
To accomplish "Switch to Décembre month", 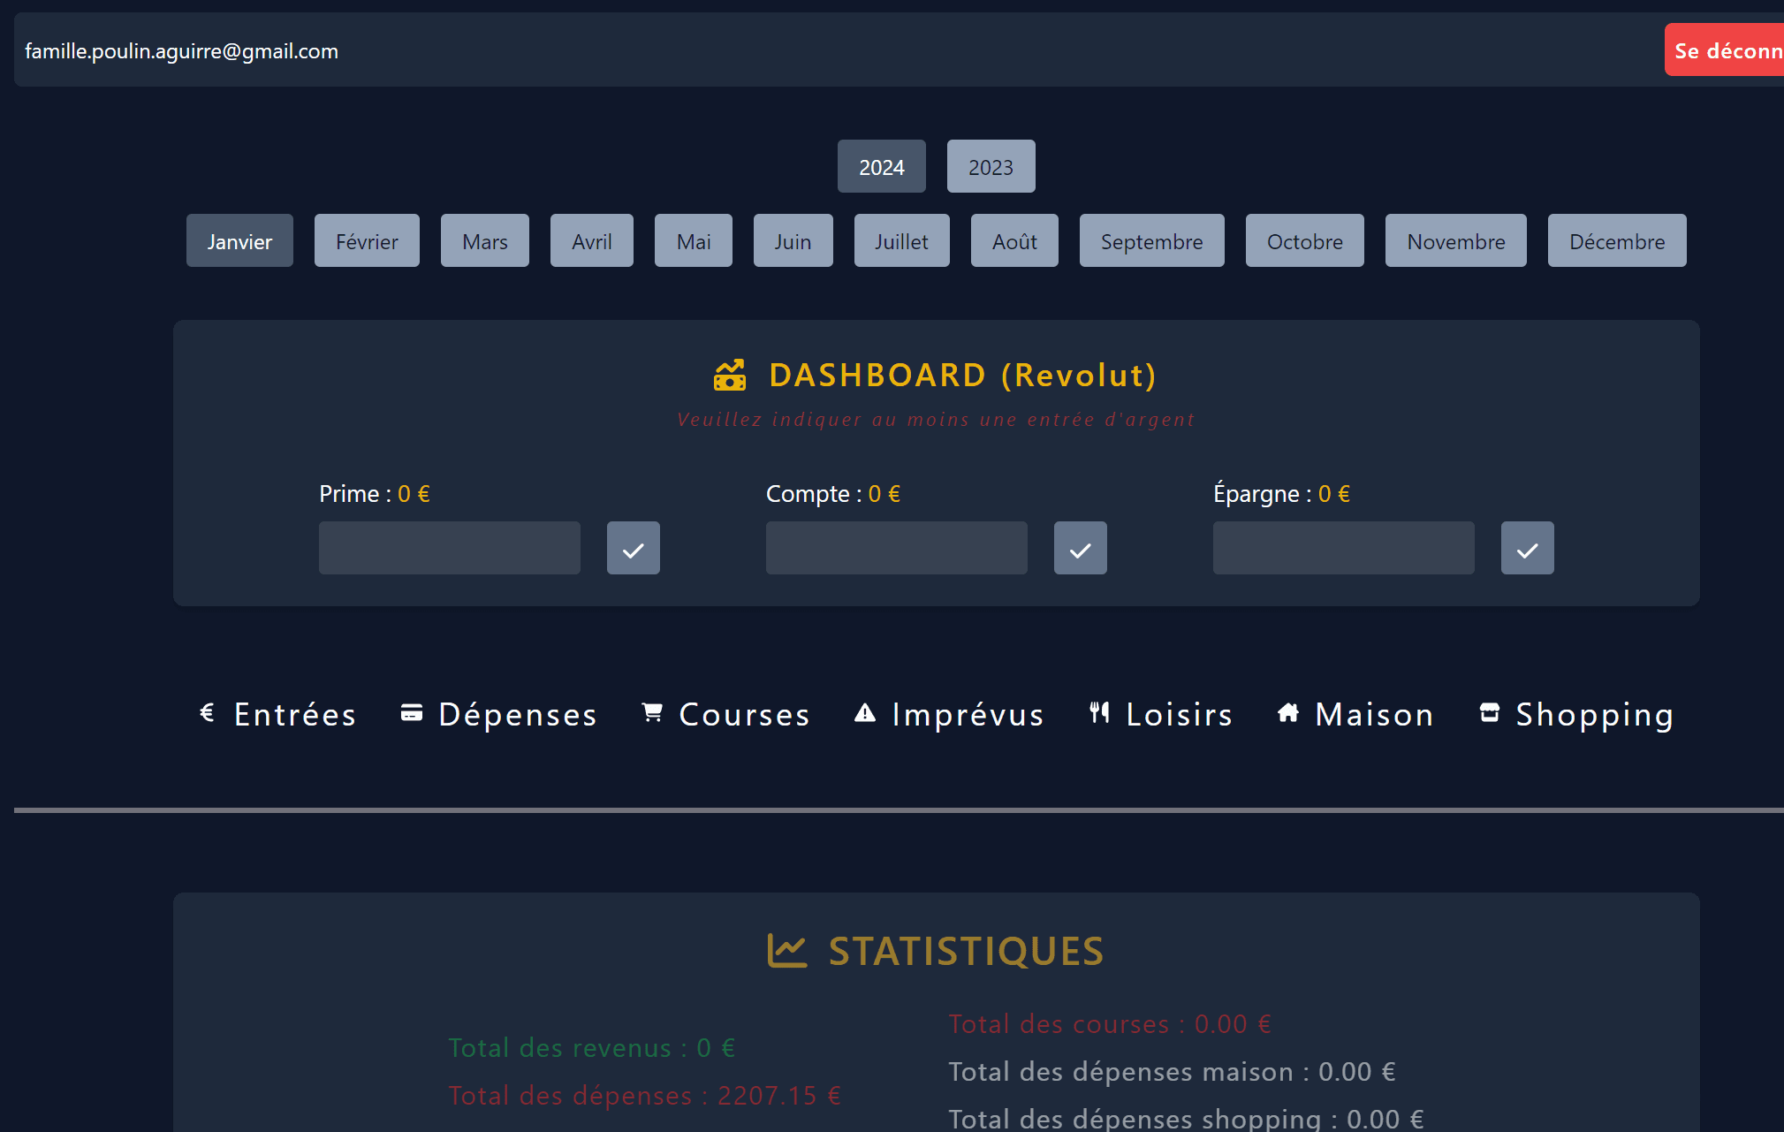I will [x=1617, y=240].
